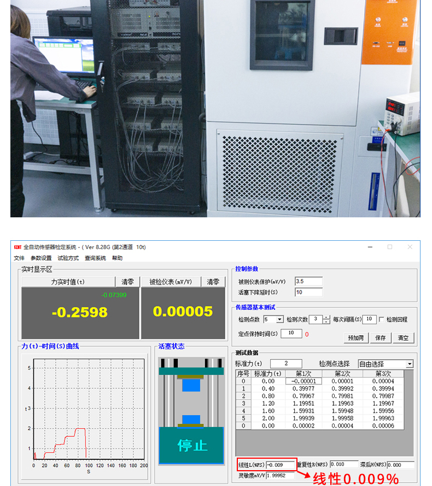The image size is (432, 486).
Task: Select the first 第1次 table cell
Action: [302, 381]
